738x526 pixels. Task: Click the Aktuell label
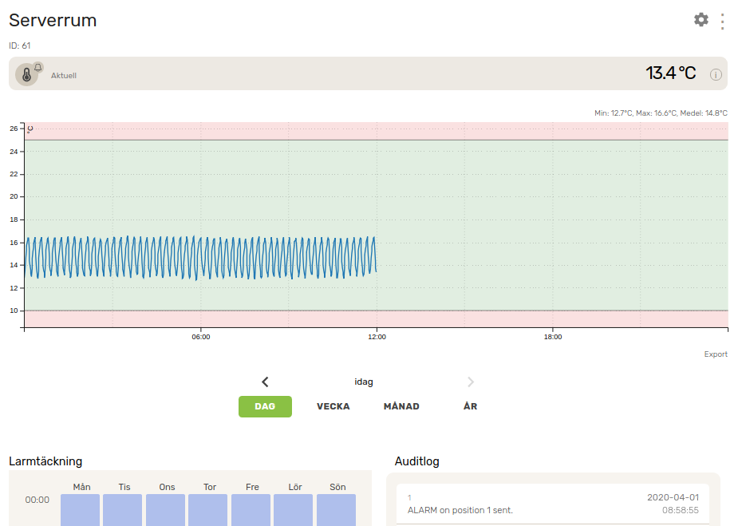(64, 75)
